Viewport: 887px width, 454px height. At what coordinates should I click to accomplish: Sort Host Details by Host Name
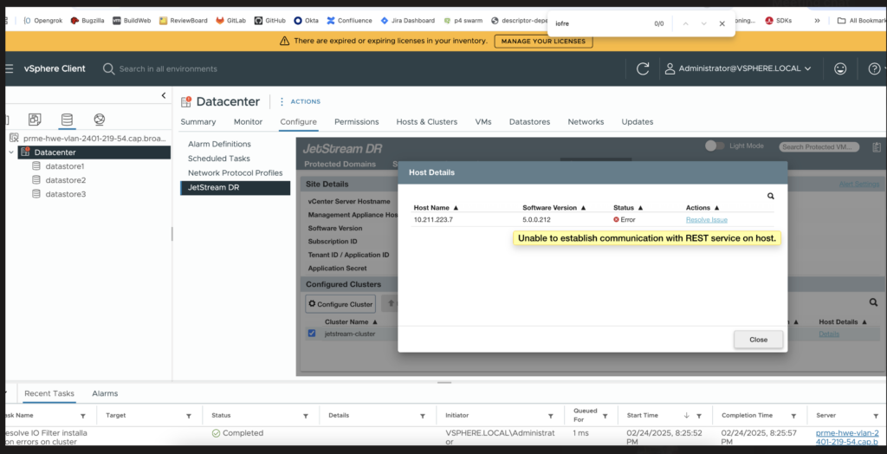point(436,208)
